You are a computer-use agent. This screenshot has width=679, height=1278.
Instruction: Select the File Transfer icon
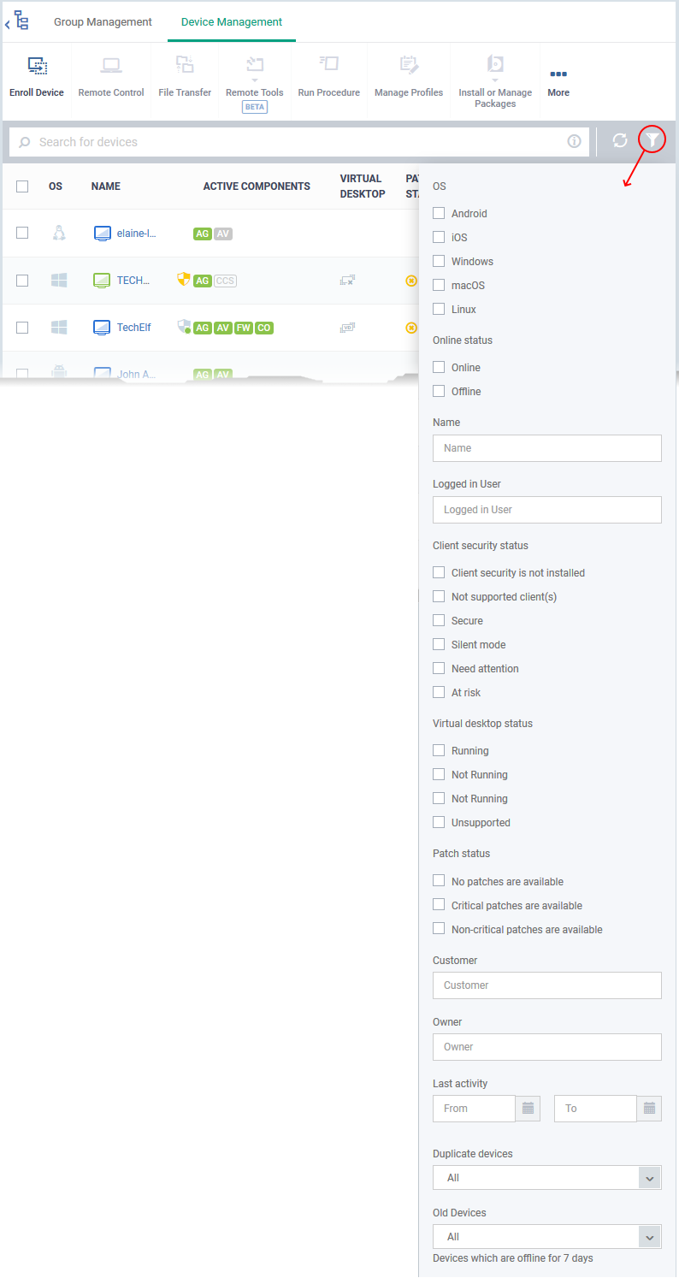coord(185,66)
